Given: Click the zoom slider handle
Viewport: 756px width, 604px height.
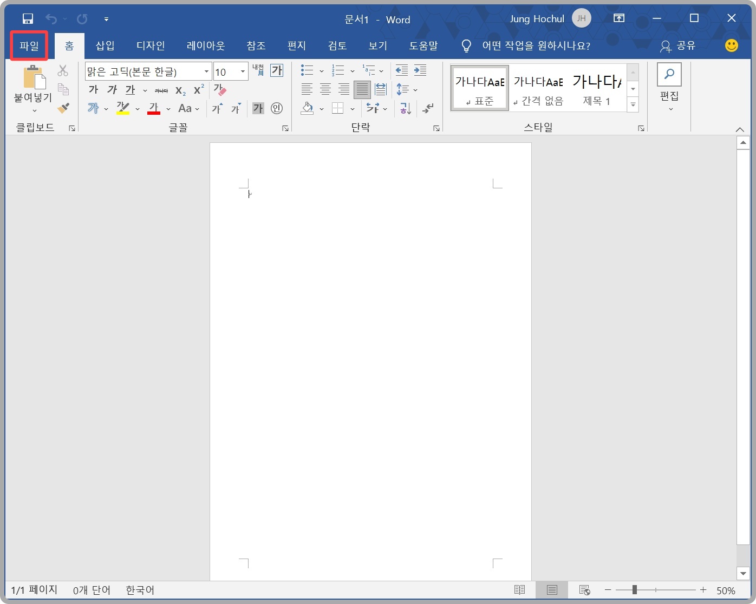Looking at the screenshot, I should pos(634,590).
